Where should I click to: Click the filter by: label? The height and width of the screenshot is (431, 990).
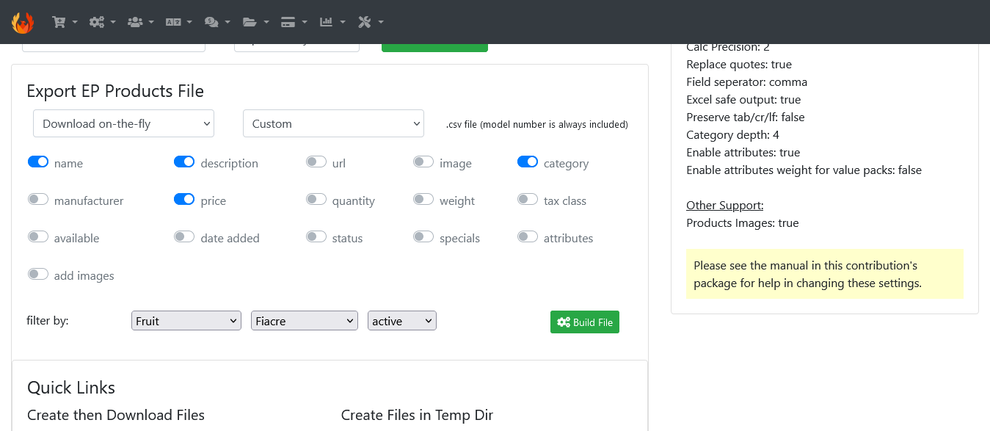[48, 320]
